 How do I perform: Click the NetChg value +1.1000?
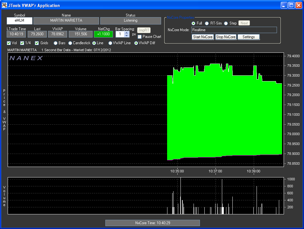pyautogui.click(x=103, y=34)
